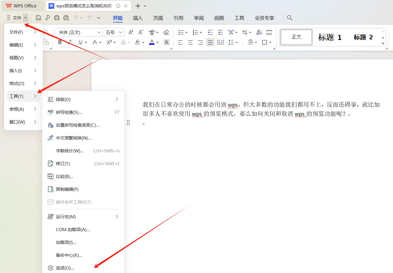Select justify alignment

(210, 43)
